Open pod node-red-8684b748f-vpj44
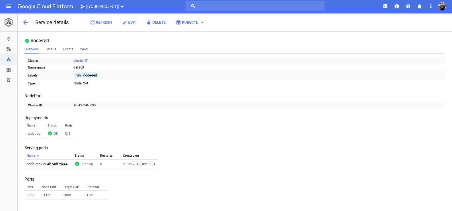This screenshot has height=211, width=452. (47, 164)
